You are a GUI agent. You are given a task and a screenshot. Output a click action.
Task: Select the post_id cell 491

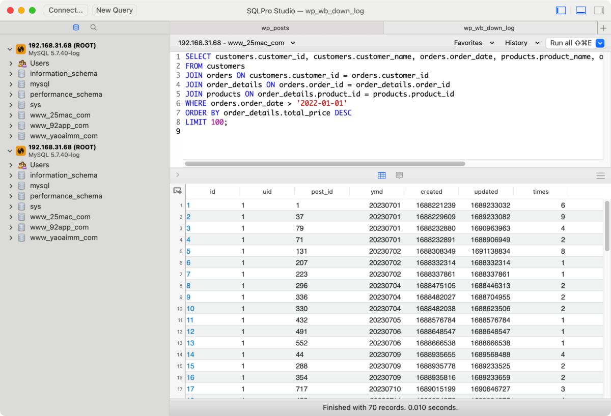coord(302,332)
